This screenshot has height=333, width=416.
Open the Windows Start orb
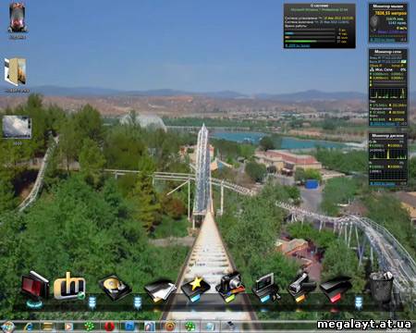pos(7,327)
